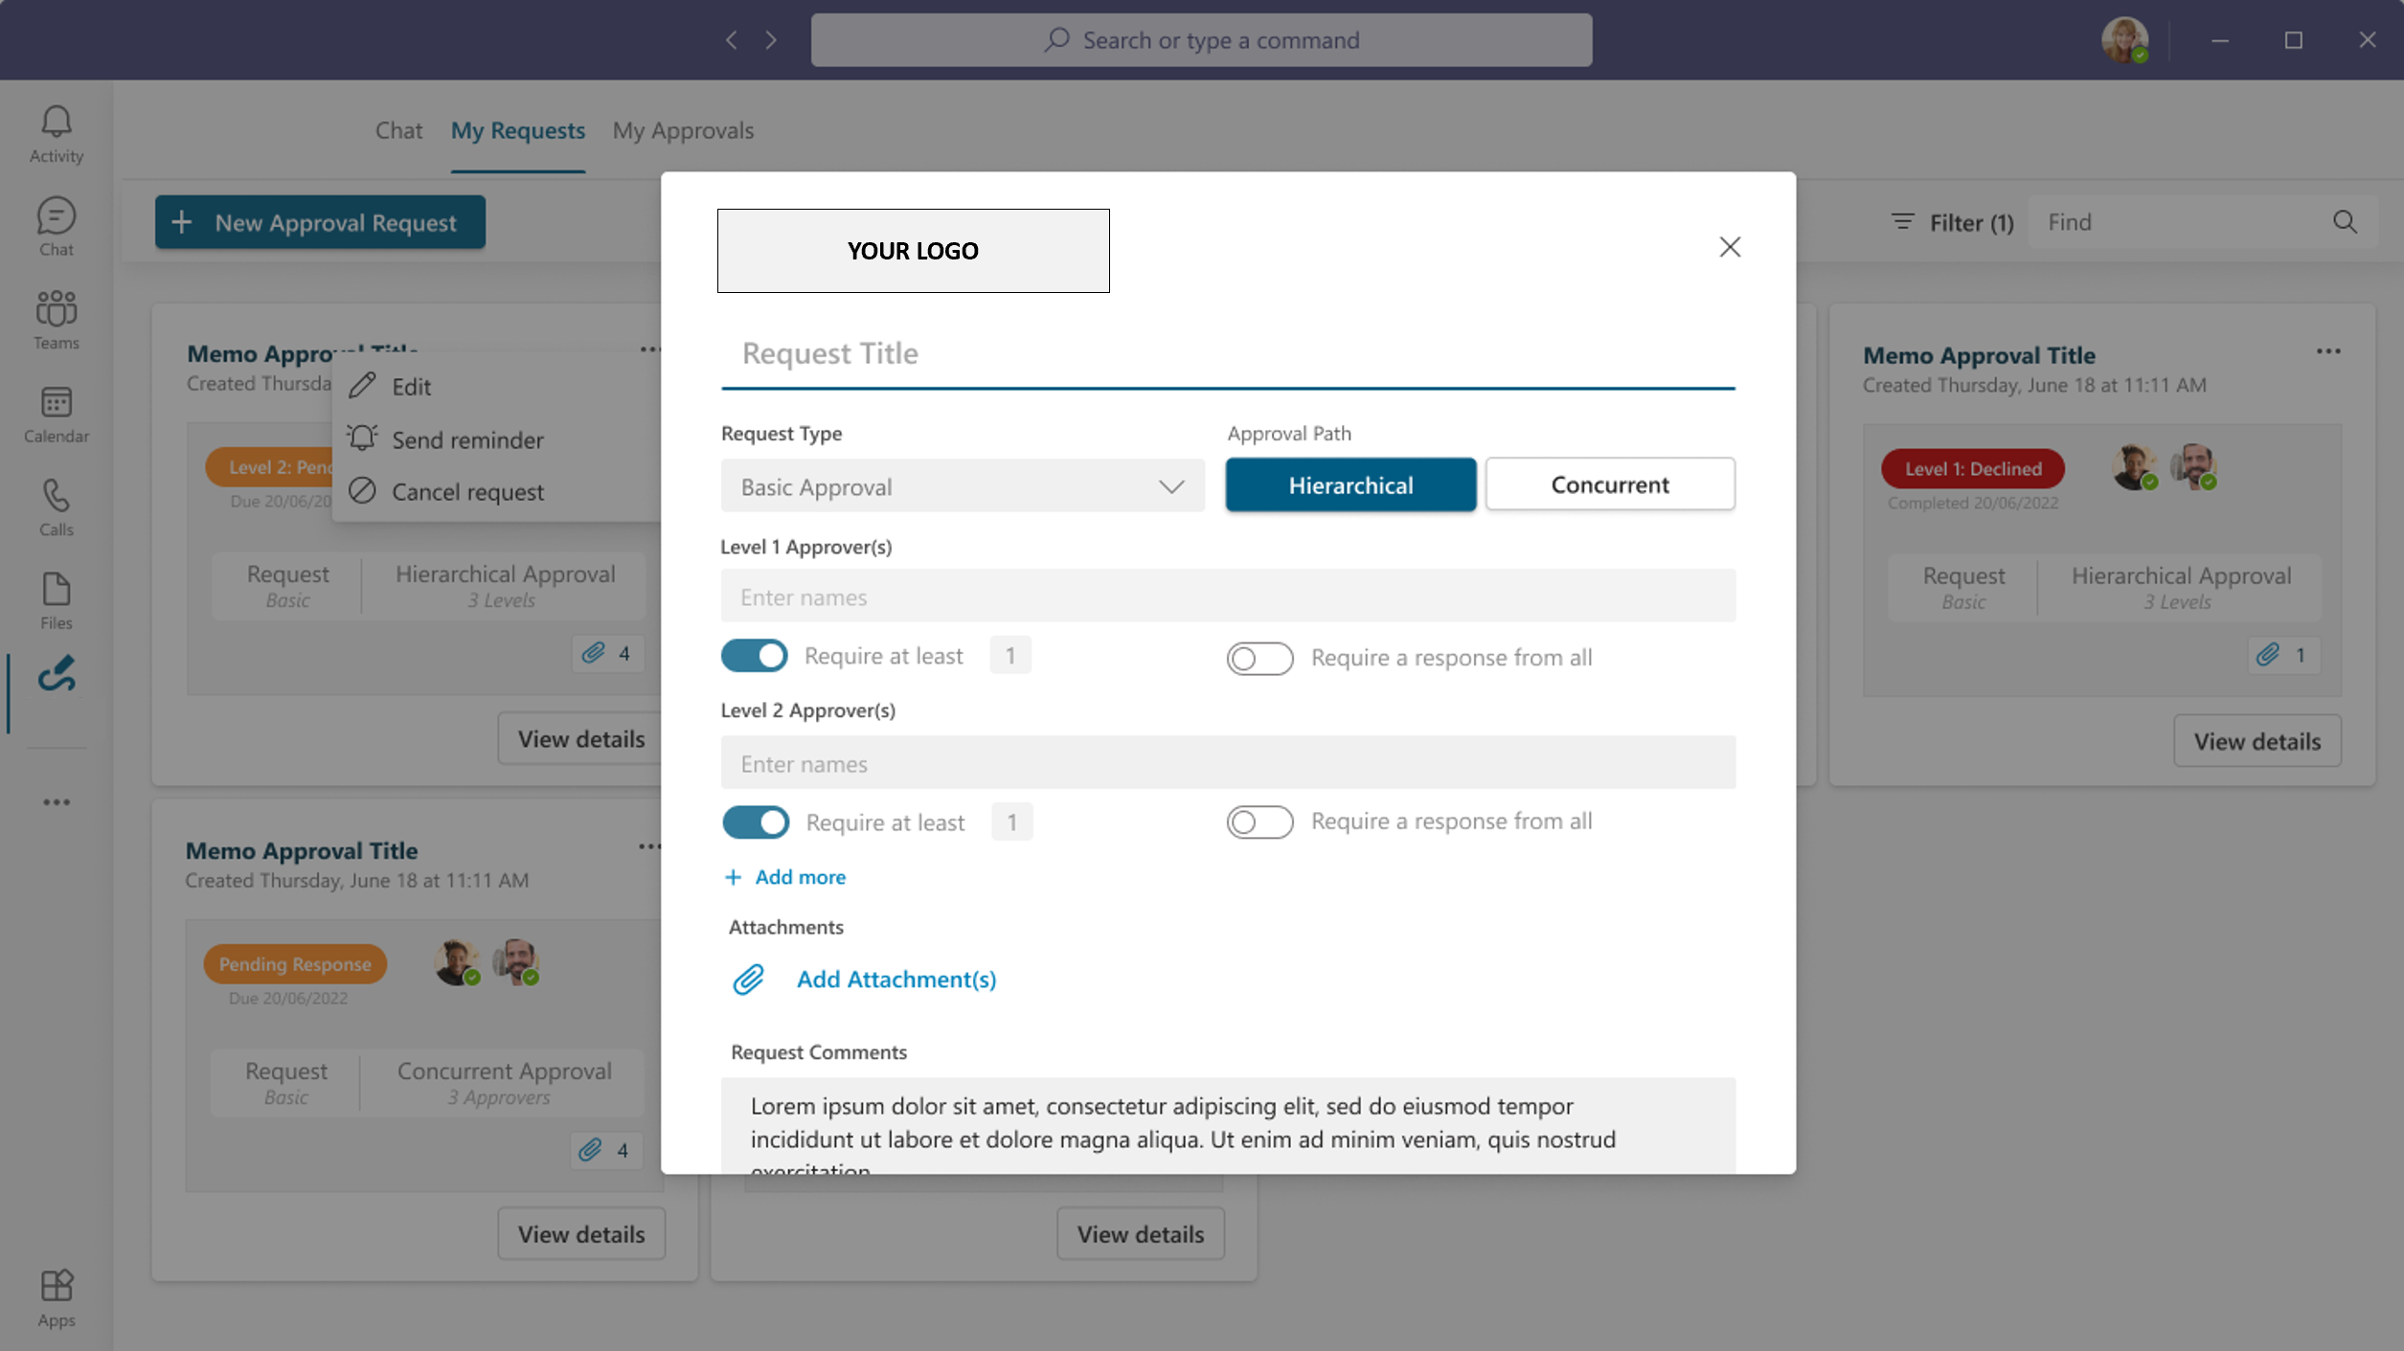Screen dimensions: 2404x1351
Task: Select the Concurrent approval path
Action: (1609, 484)
